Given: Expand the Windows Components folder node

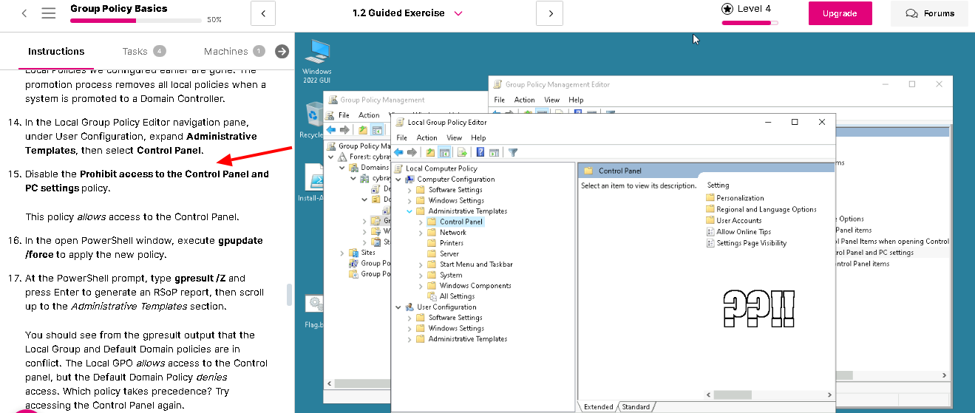Looking at the screenshot, I should (421, 286).
